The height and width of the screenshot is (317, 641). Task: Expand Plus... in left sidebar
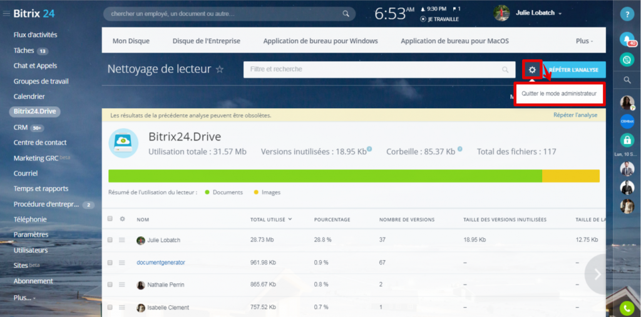pos(24,298)
